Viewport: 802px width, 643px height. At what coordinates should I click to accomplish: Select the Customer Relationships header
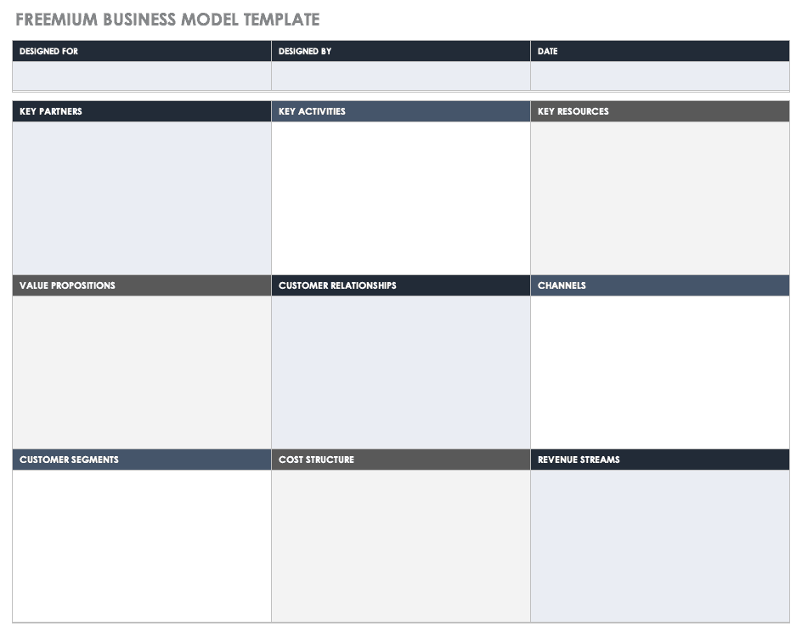pos(401,285)
